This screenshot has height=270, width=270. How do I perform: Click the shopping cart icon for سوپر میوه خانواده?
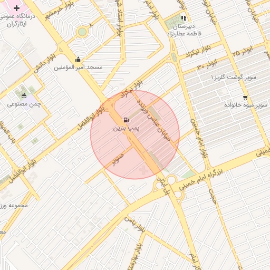pyautogui.click(x=245, y=98)
